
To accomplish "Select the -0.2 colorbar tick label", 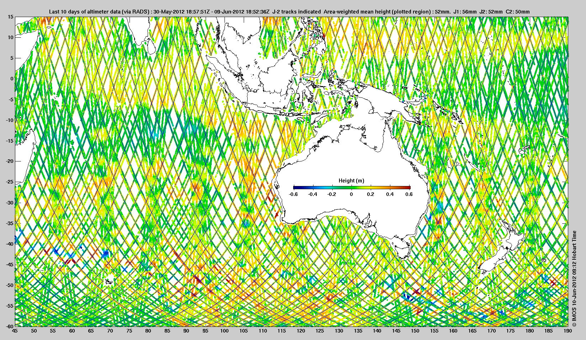I will [332, 194].
